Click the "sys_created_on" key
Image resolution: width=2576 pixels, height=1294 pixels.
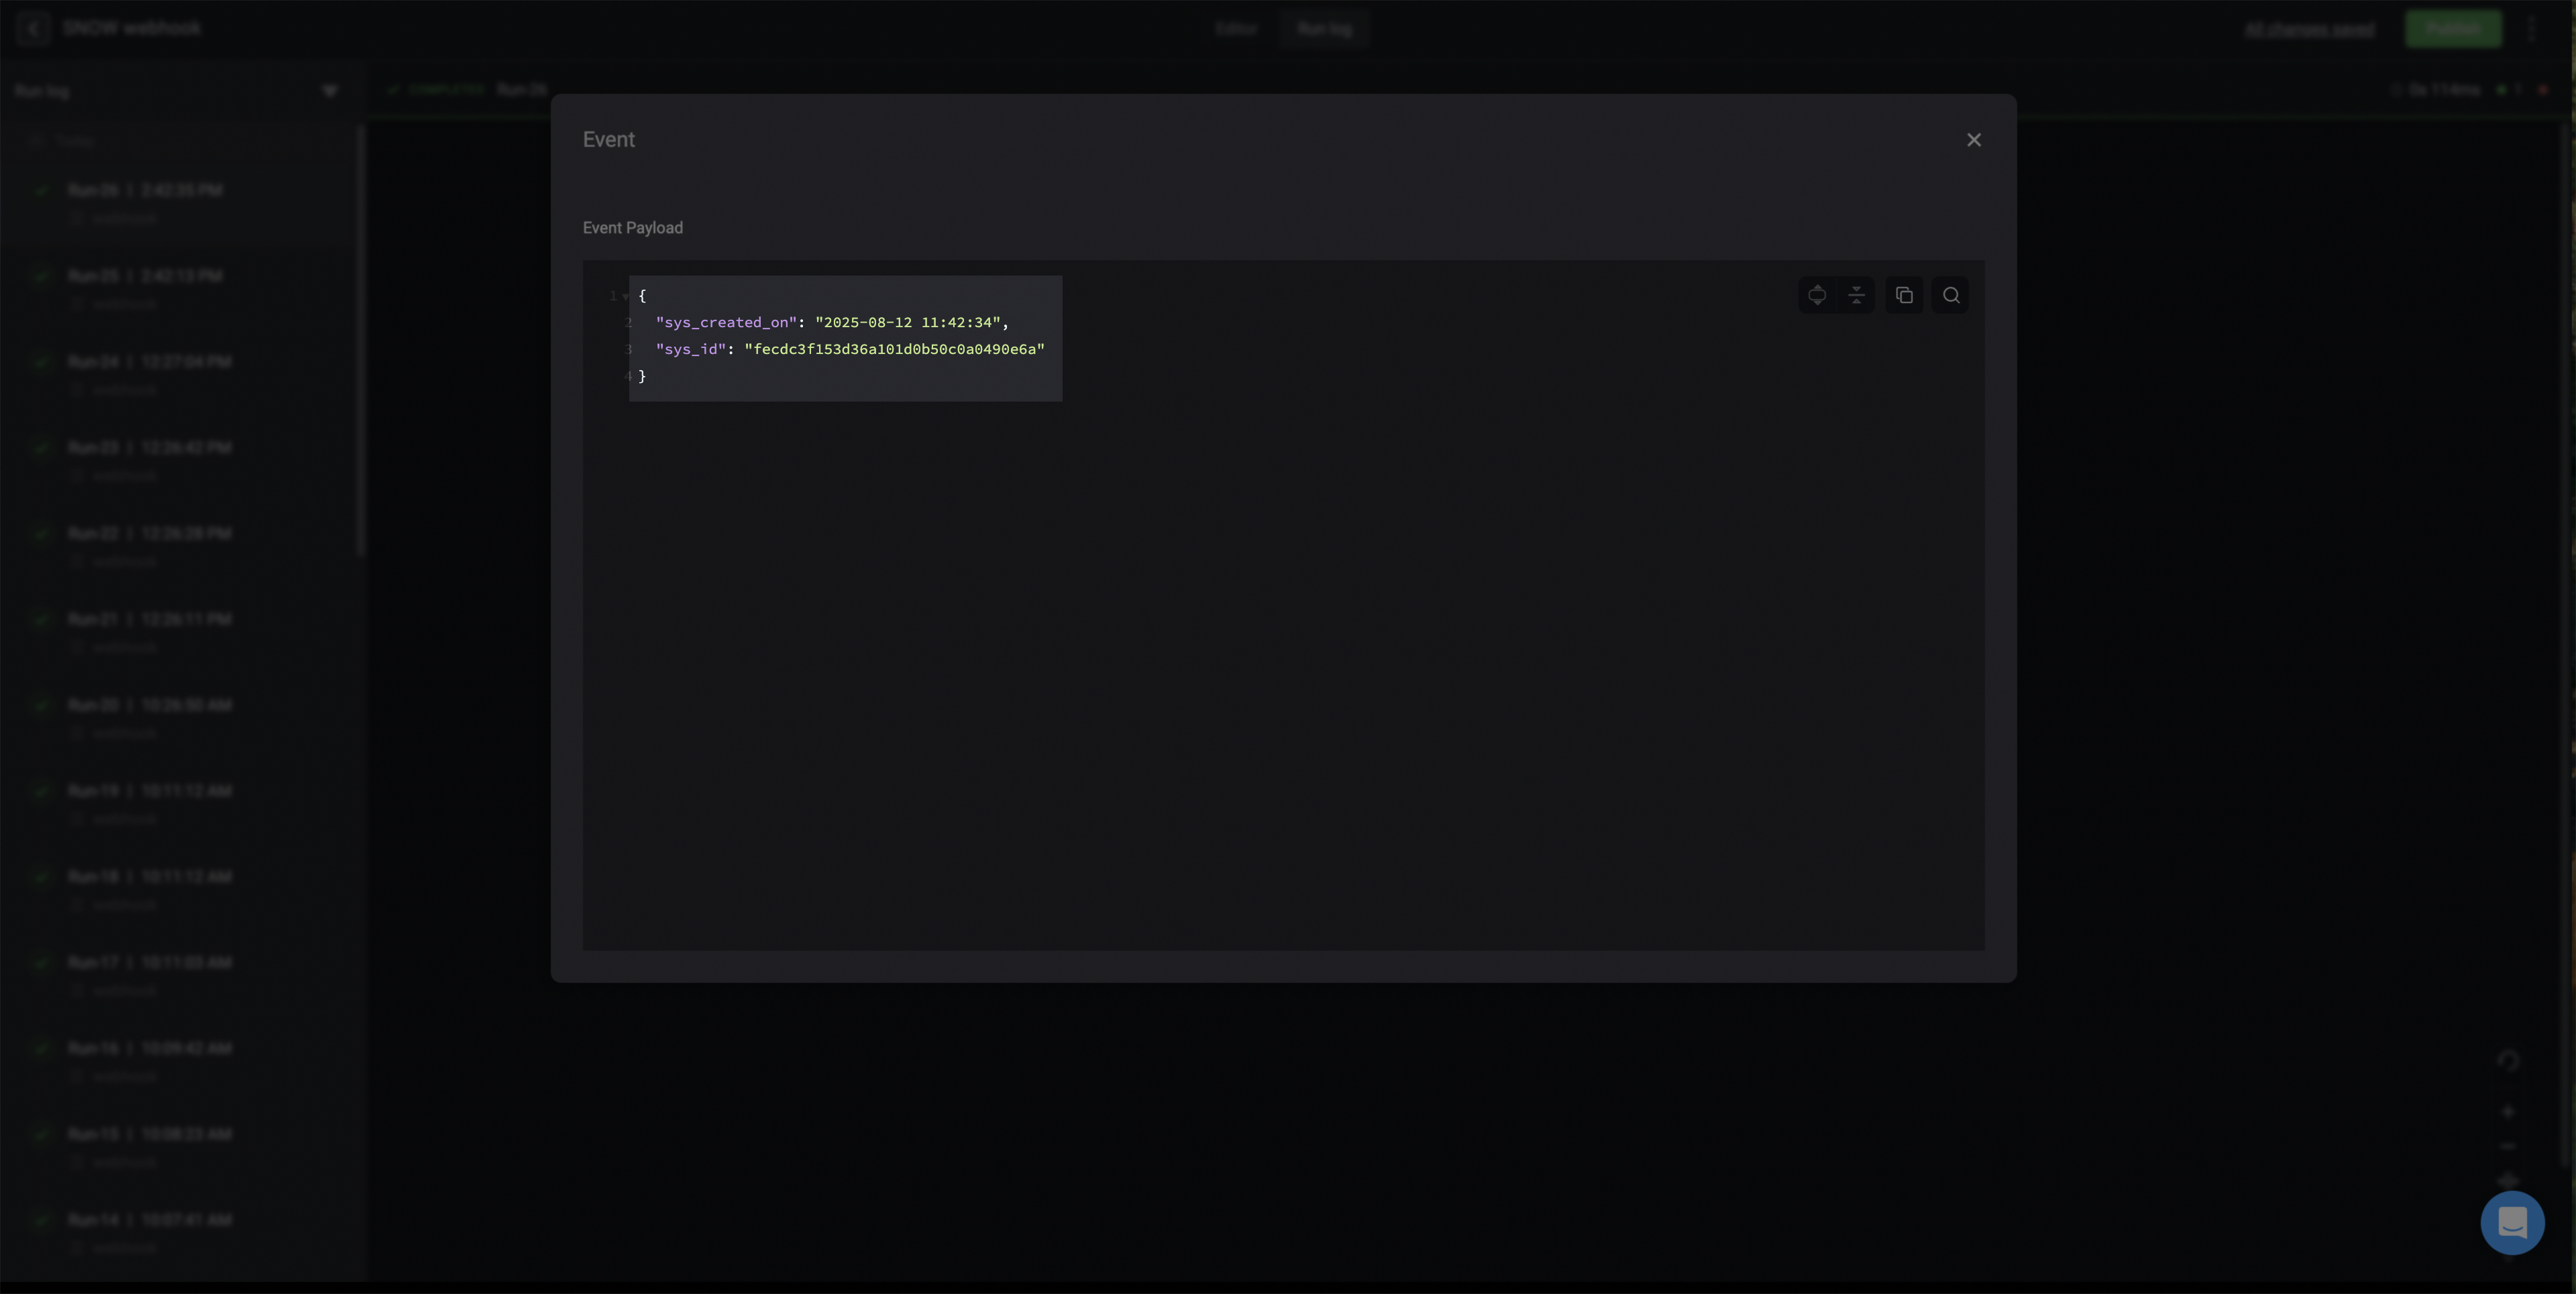(726, 322)
